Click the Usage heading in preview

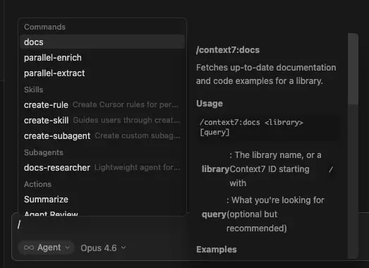(210, 104)
